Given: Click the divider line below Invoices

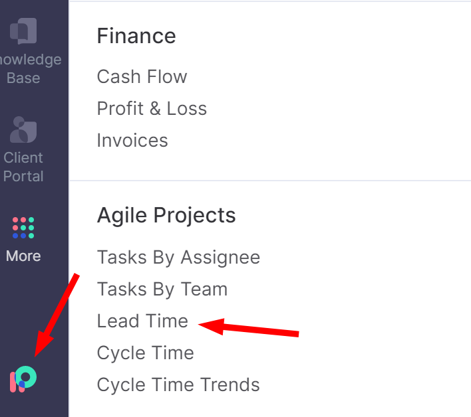Looking at the screenshot, I should [270, 181].
